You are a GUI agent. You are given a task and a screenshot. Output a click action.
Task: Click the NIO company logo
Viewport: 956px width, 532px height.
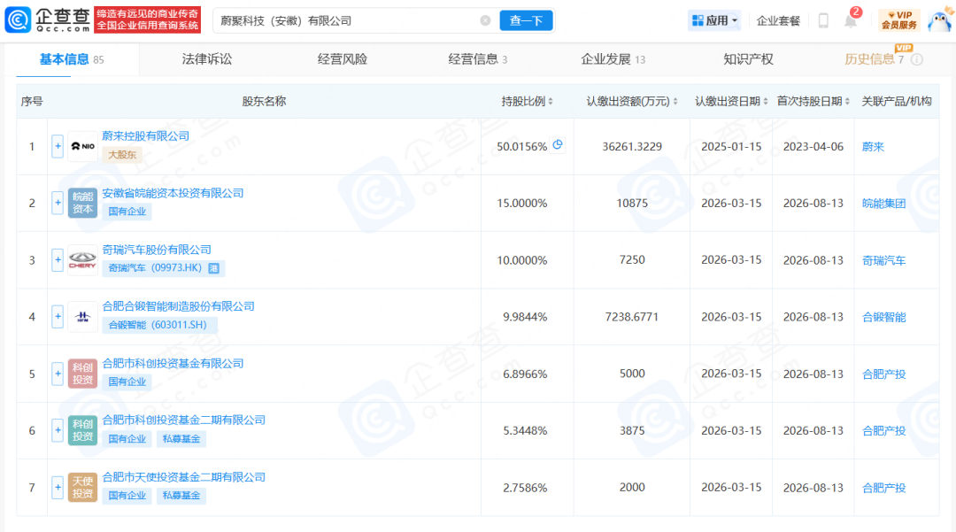82,146
